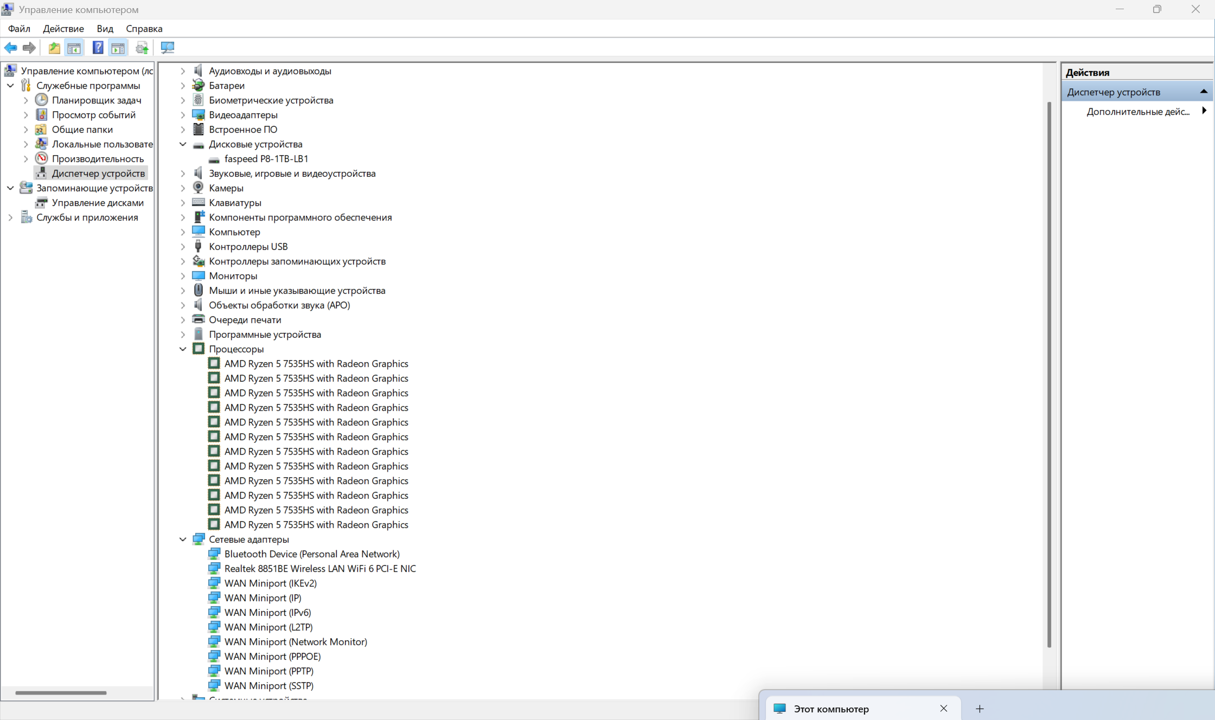Expand Службы и приложения node
The width and height of the screenshot is (1215, 720).
coord(10,217)
